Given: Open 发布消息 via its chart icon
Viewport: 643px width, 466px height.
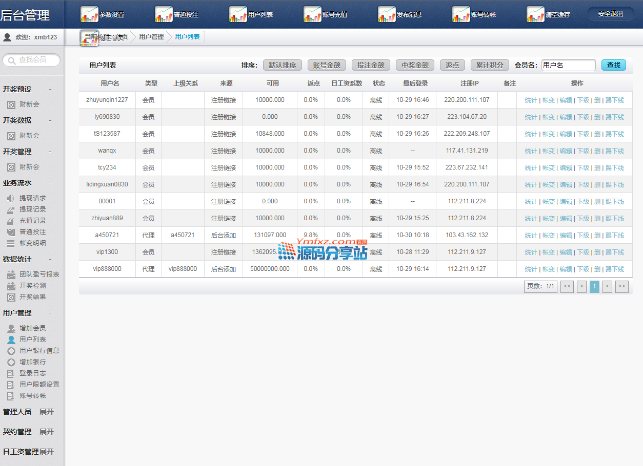Looking at the screenshot, I should (387, 14).
